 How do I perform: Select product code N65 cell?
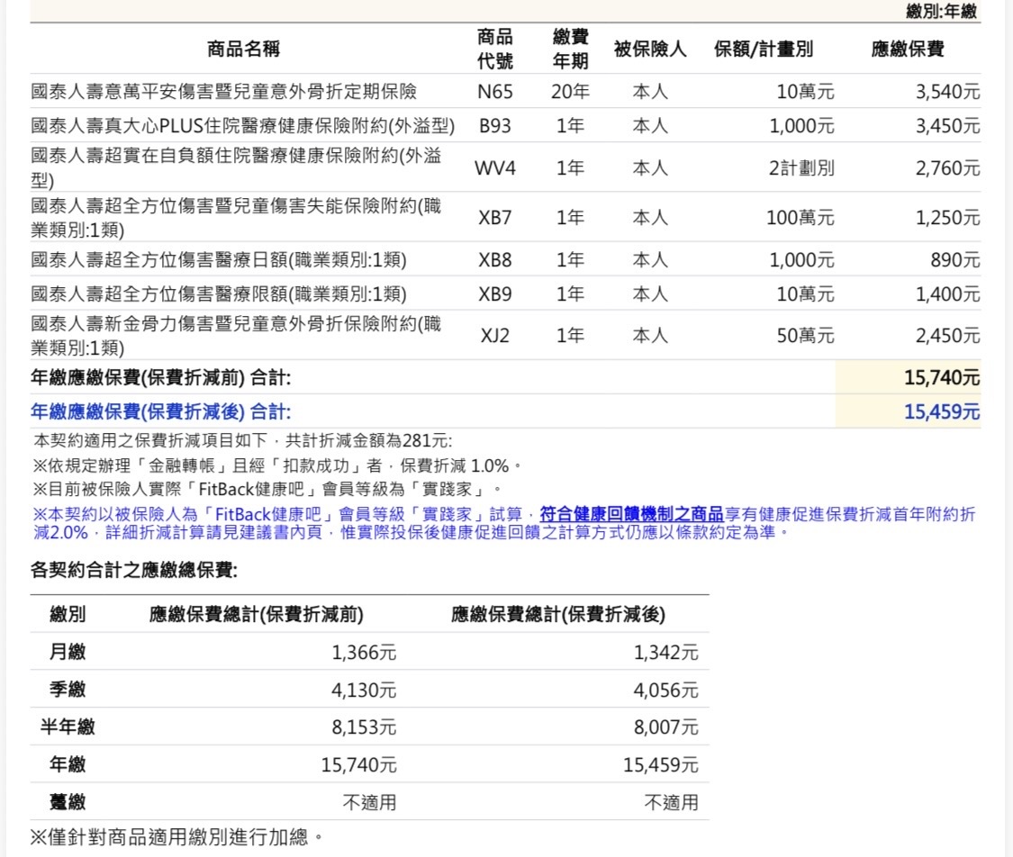tap(494, 92)
